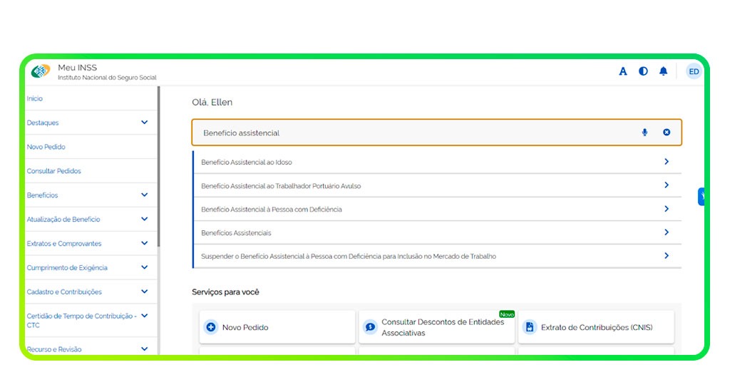Select the Destaques sidebar label
The image size is (730, 382).
42,123
